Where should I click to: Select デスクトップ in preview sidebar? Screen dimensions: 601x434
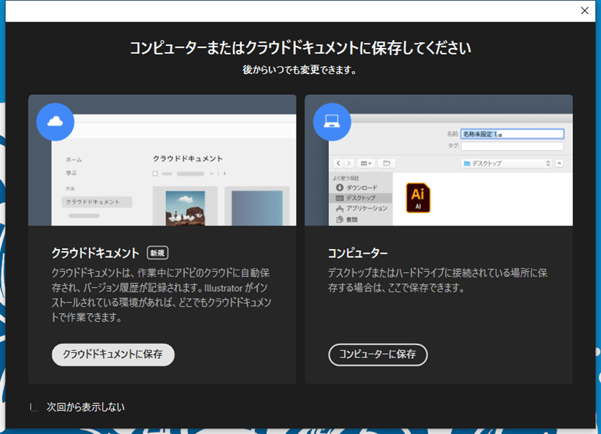(x=361, y=198)
